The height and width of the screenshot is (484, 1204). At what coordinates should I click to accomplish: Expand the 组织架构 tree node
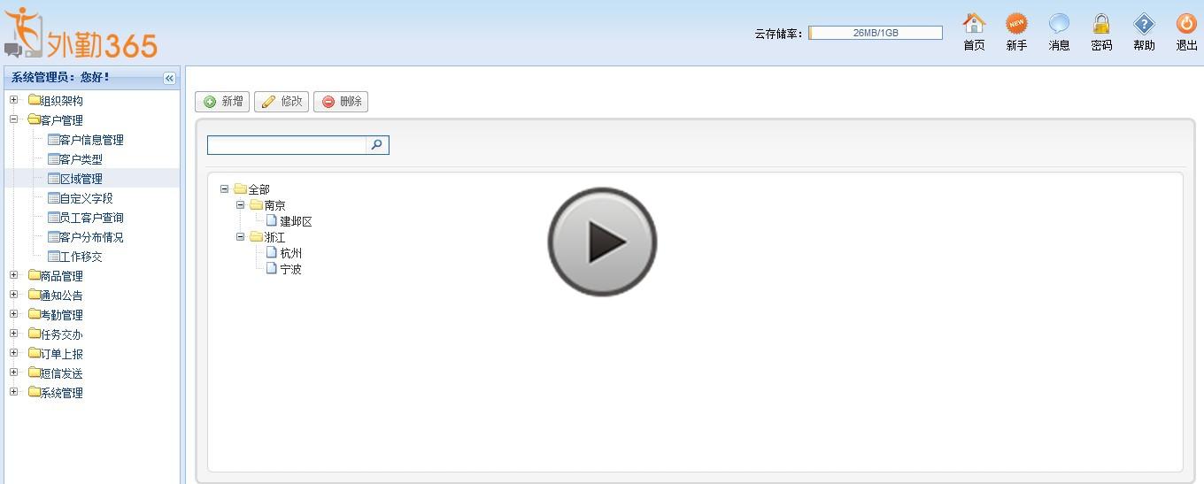click(14, 100)
